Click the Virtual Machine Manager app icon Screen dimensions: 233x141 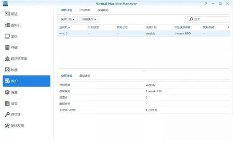click(5, 4)
